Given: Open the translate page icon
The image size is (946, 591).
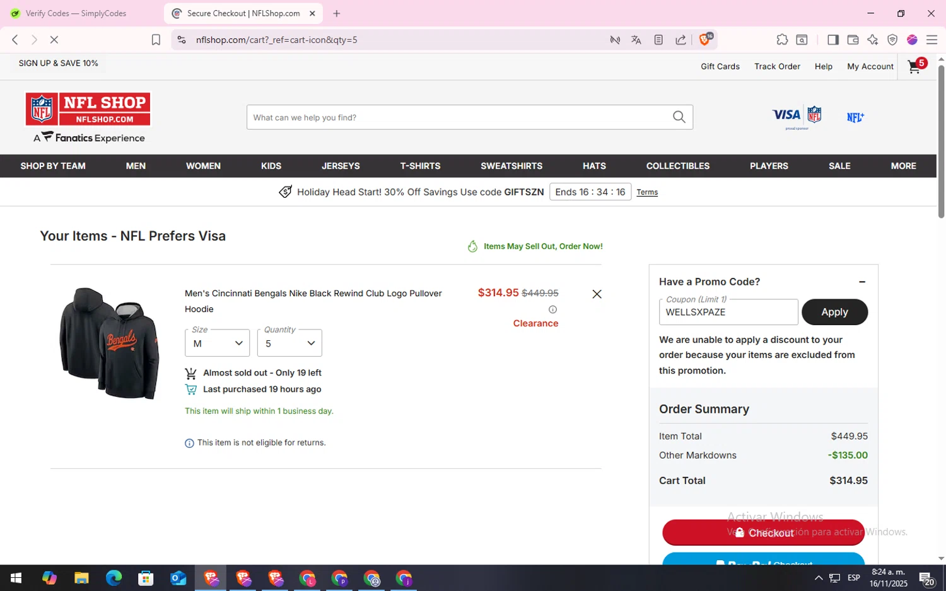Looking at the screenshot, I should [x=636, y=40].
